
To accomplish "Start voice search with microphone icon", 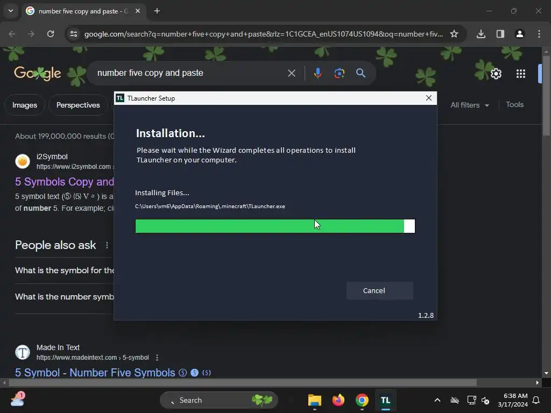I will pos(317,73).
